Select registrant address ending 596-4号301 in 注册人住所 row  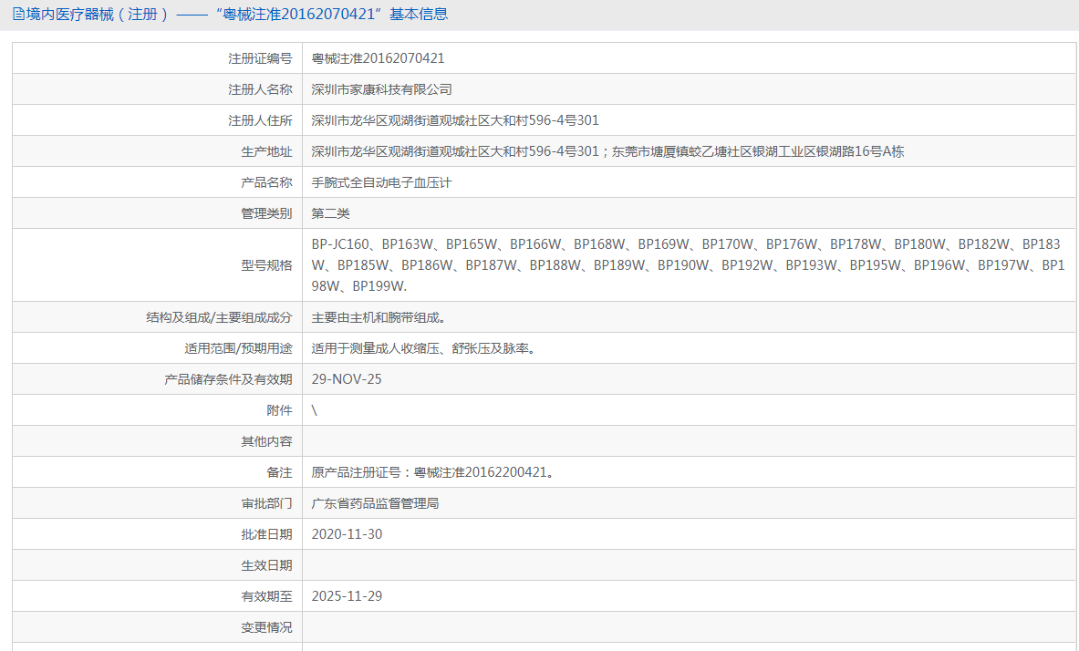(x=455, y=120)
